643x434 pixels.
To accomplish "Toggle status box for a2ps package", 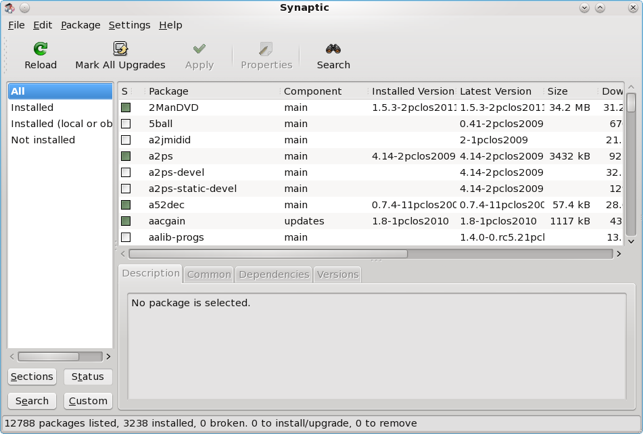I will (126, 156).
